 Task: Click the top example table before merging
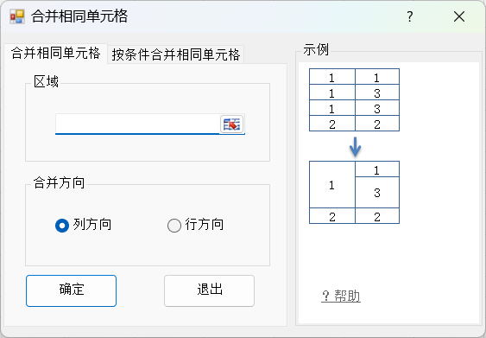(x=354, y=100)
